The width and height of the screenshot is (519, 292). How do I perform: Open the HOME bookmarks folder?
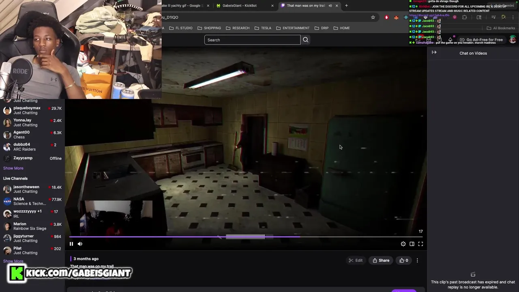pos(341,28)
